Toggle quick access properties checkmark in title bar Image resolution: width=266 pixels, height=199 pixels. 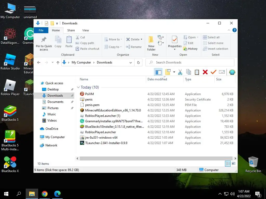click(x=46, y=23)
